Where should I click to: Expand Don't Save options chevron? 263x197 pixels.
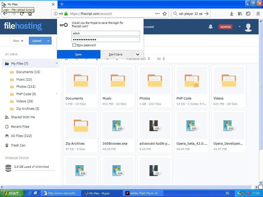(138, 54)
